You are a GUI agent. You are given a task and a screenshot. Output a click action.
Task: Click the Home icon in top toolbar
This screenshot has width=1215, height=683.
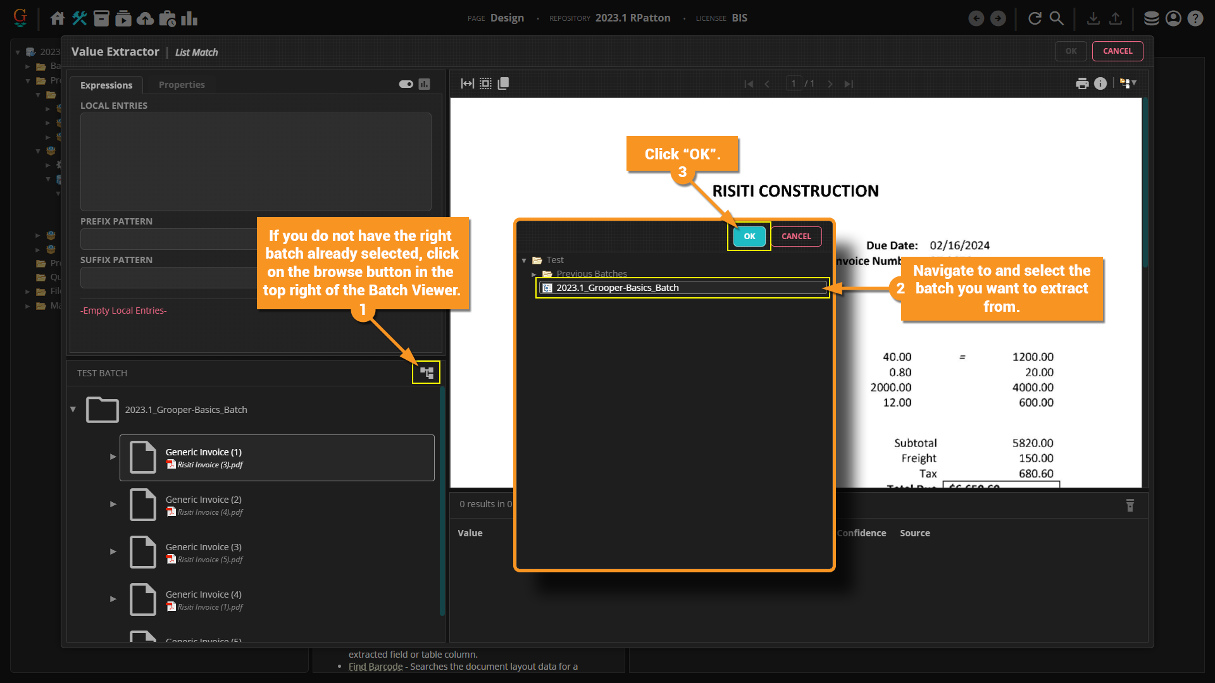pos(58,18)
